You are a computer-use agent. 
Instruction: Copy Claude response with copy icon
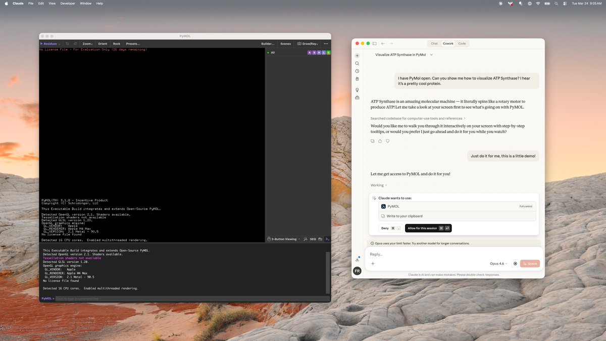coord(373,141)
